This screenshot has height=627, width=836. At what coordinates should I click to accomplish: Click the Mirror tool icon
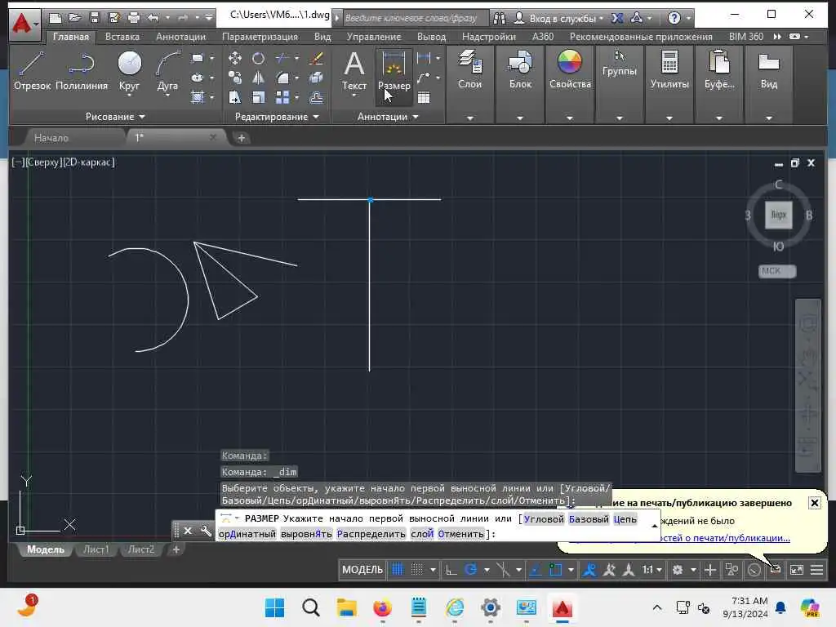point(258,78)
